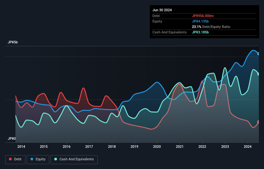The image size is (264, 169).
Task: Click the 2015 x-axis label
Action: 44,147
